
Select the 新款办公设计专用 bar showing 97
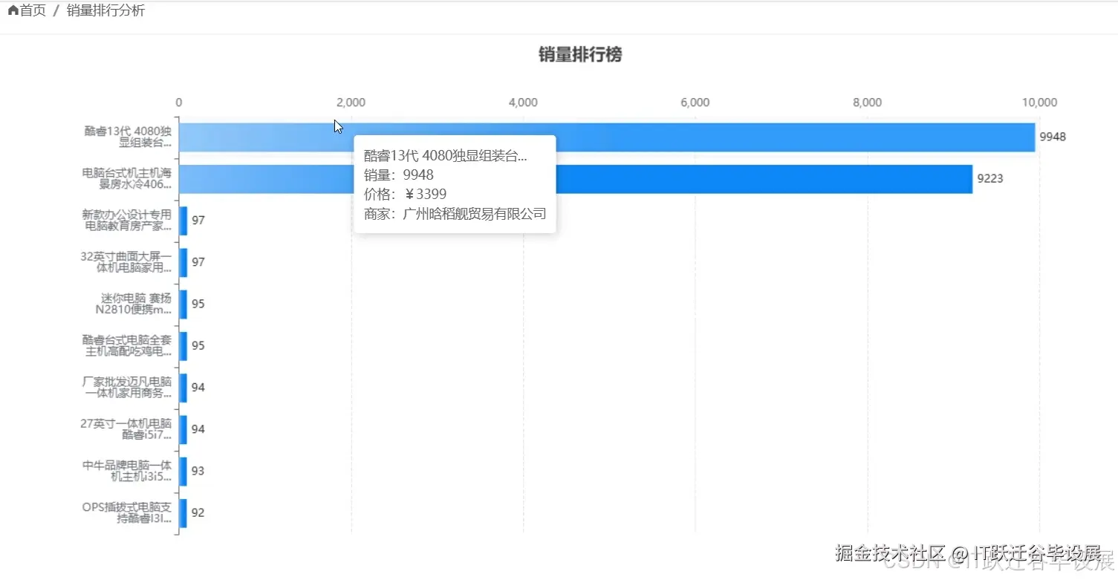[x=183, y=221]
